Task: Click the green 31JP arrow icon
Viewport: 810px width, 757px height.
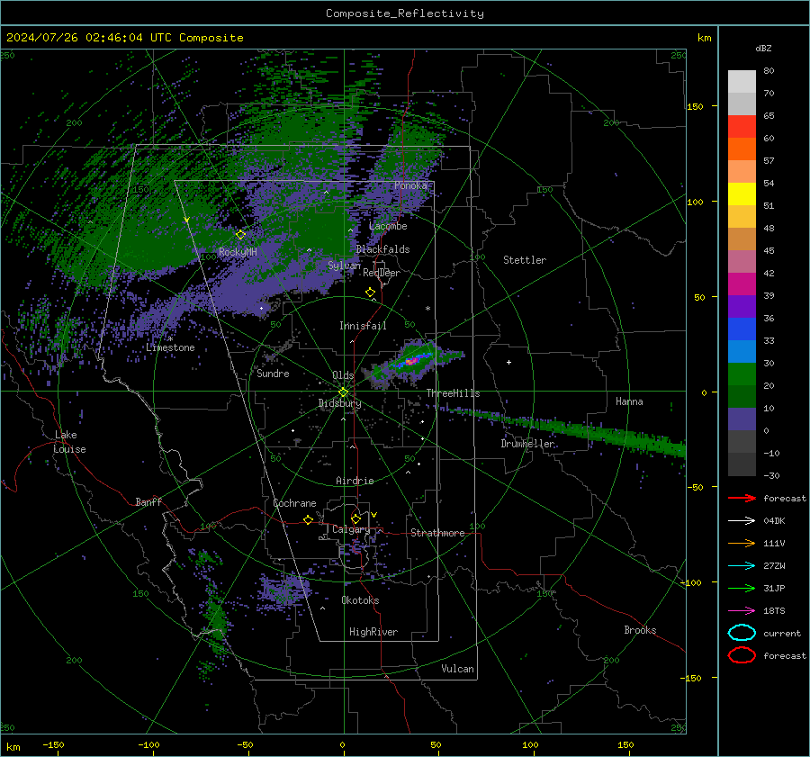Action: [742, 588]
